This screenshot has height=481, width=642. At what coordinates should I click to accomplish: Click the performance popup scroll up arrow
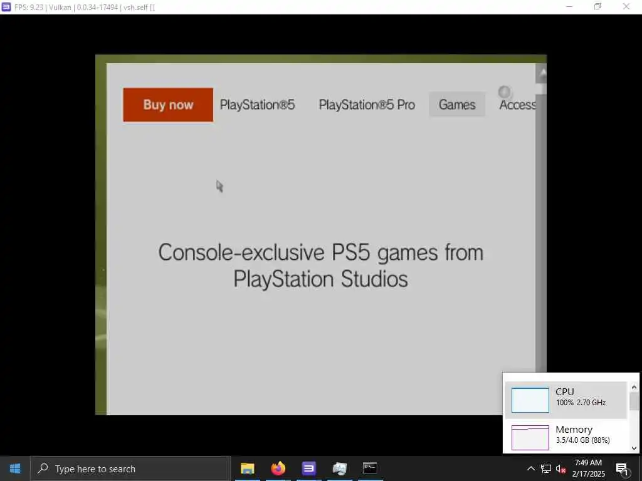(634, 387)
